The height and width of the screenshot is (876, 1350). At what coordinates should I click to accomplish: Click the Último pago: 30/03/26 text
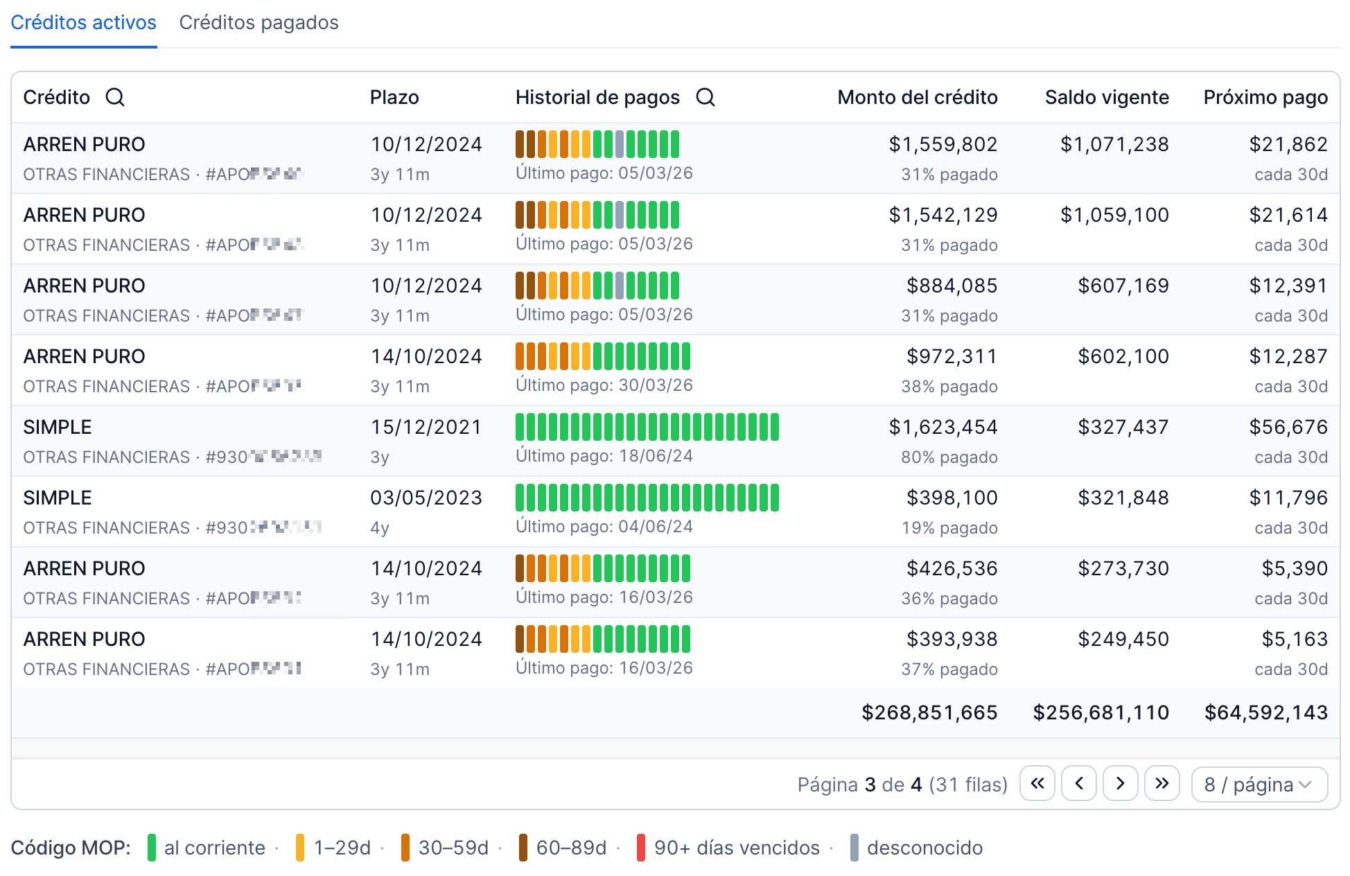coord(604,385)
